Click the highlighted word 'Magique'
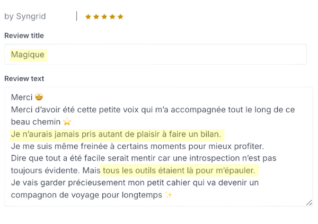Viewport: 318px width, 224px height. point(28,55)
